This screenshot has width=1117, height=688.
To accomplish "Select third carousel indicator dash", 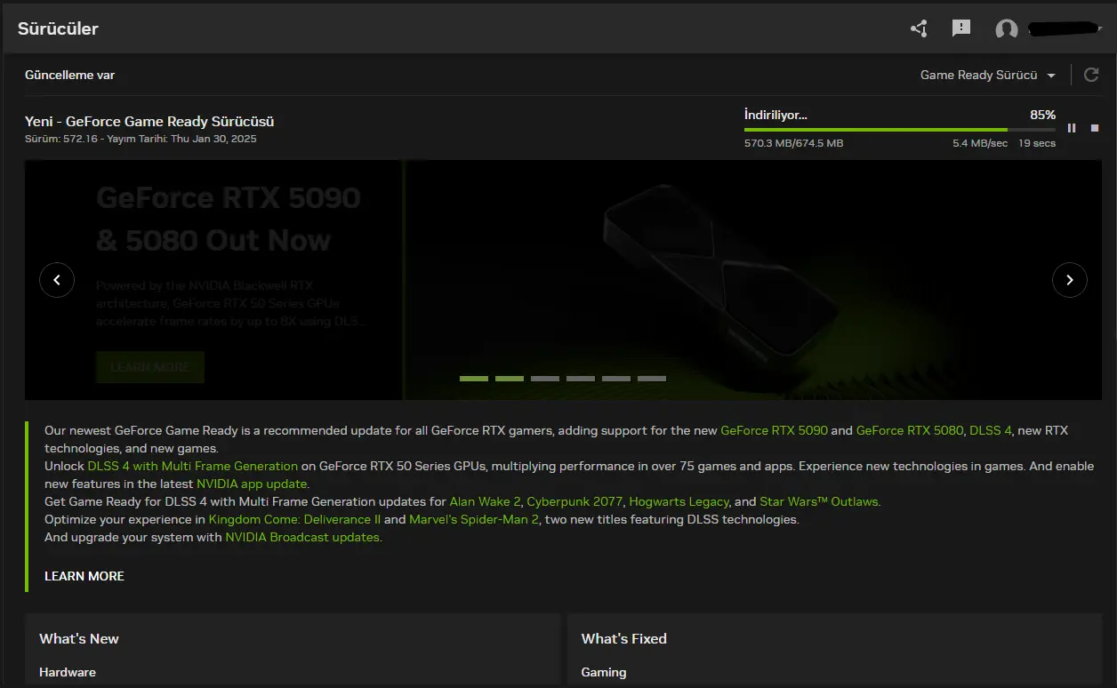I will (545, 379).
